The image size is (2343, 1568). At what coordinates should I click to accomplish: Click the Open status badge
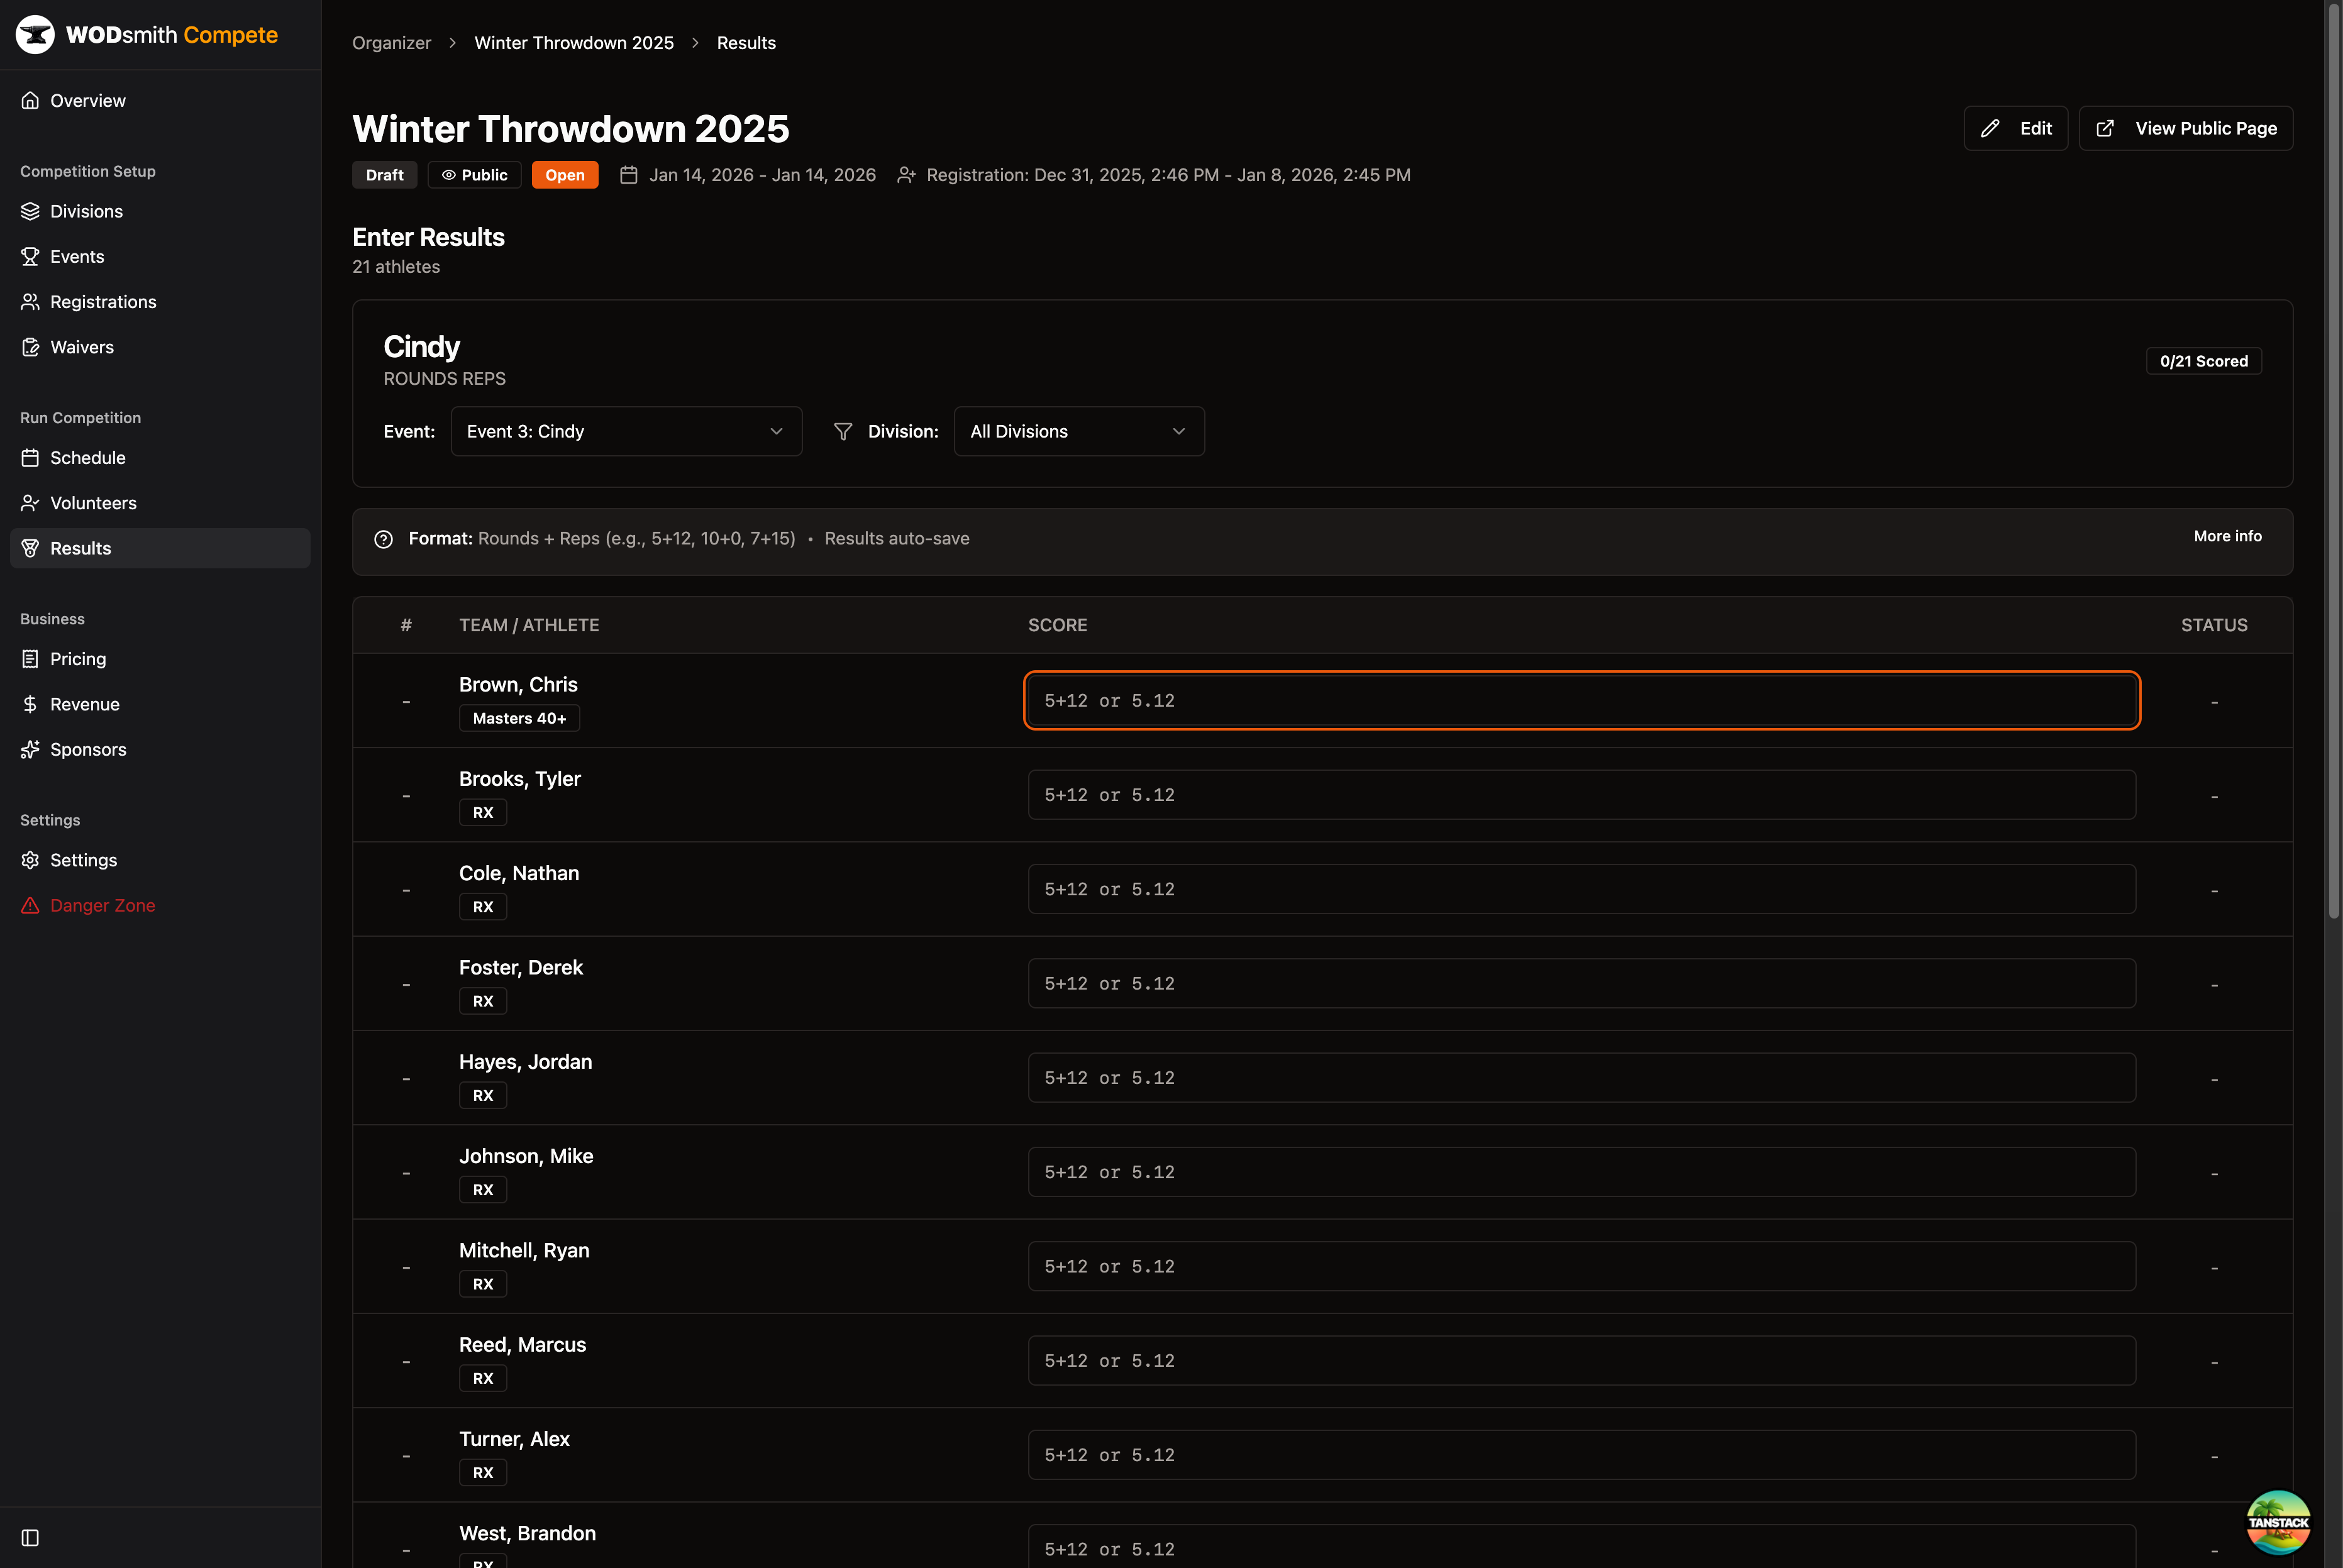(565, 175)
